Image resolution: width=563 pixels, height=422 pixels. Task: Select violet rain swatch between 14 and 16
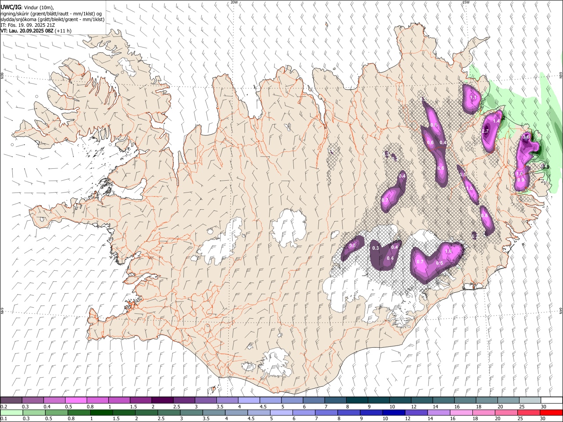[439, 412]
